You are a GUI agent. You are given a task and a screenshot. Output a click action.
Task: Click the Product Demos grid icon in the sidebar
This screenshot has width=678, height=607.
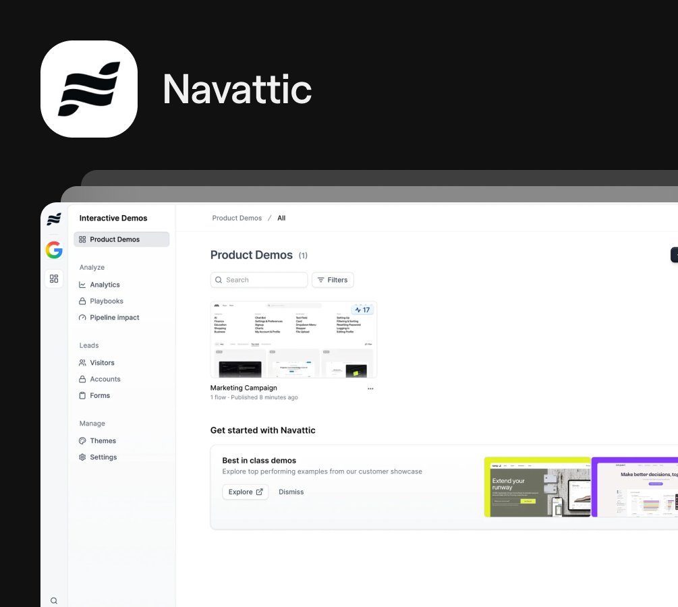(82, 239)
